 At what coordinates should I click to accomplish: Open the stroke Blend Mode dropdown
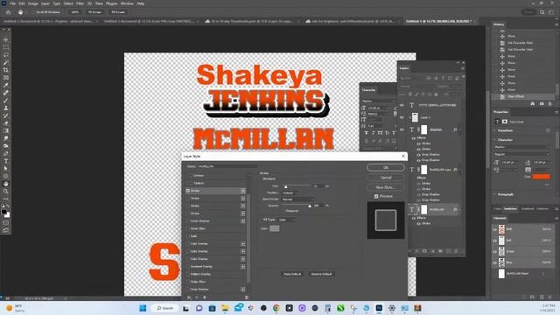(x=297, y=199)
